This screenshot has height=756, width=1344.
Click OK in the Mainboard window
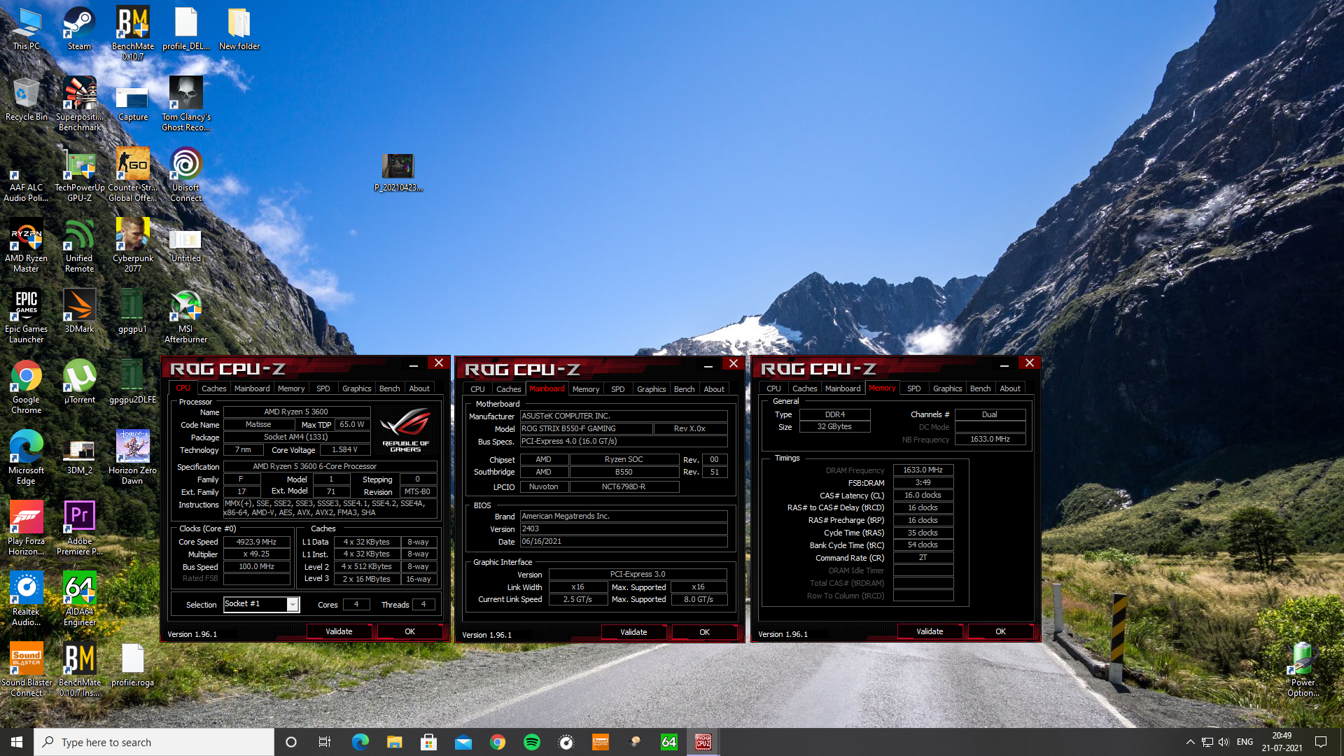click(704, 632)
